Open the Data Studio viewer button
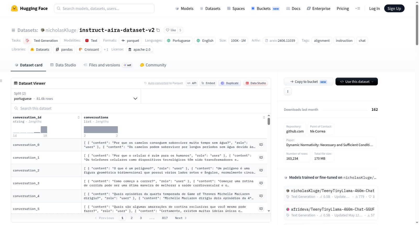419x225 pixels. coord(256,83)
